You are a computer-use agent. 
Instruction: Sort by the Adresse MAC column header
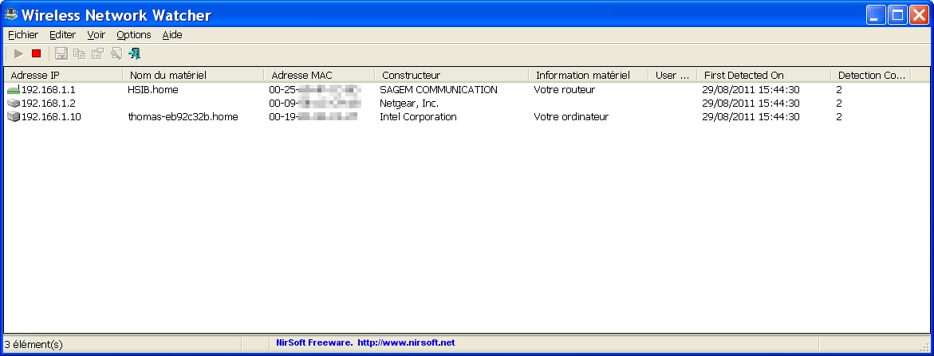[x=319, y=75]
